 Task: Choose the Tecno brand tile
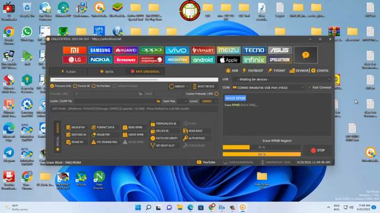[254, 50]
